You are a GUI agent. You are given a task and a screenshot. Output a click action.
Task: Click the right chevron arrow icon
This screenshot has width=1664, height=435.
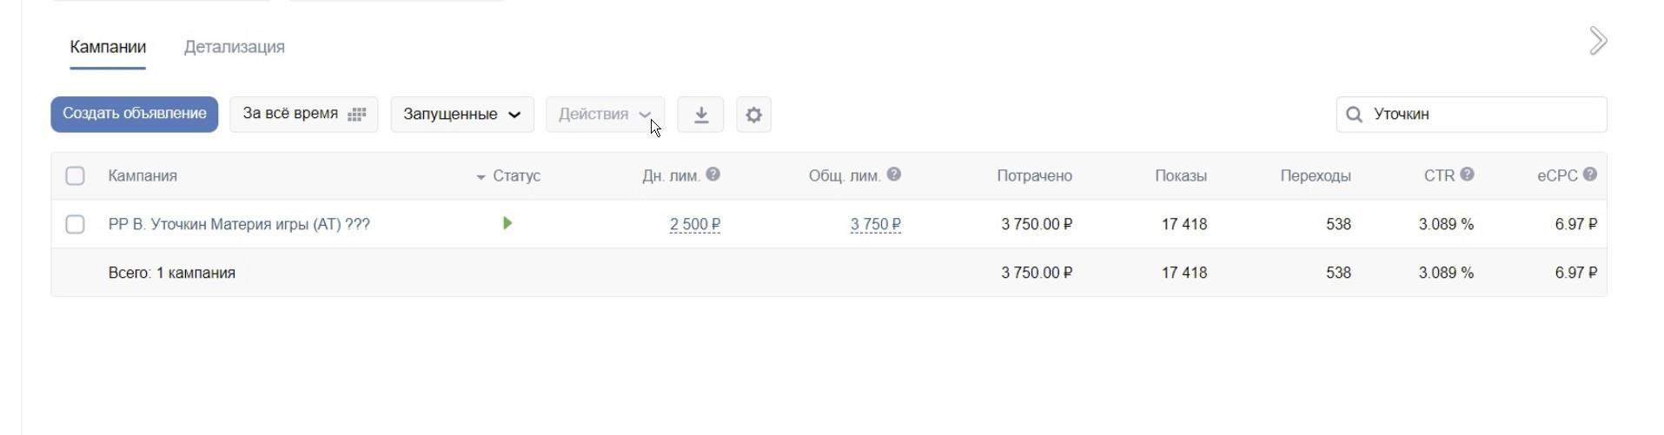[1598, 41]
